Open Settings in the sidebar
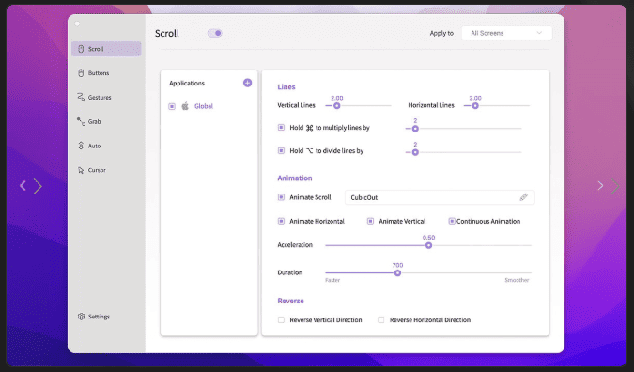The width and height of the screenshot is (634, 372). (x=94, y=317)
